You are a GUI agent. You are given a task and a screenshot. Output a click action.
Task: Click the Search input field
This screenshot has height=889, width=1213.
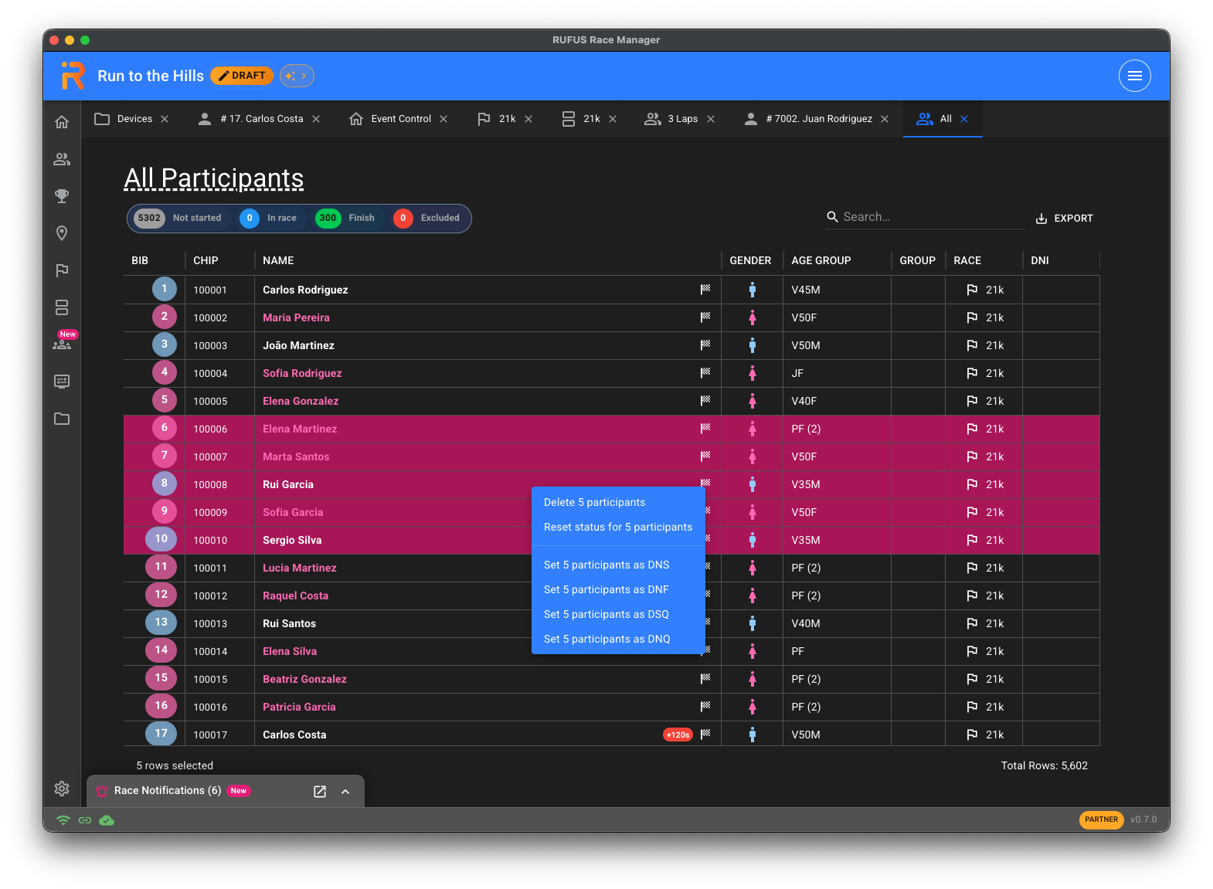pyautogui.click(x=927, y=217)
